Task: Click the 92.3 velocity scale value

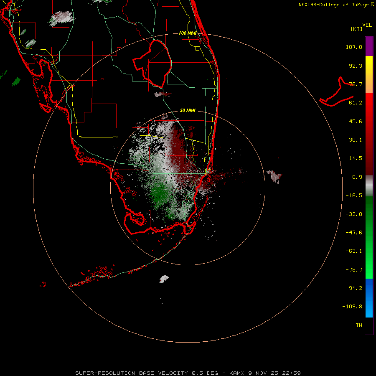Action: [x=356, y=66]
